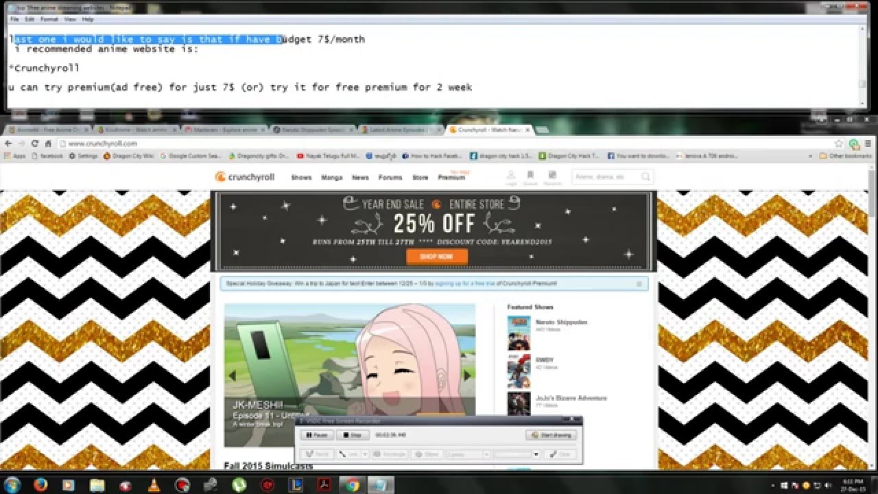Screen dimensions: 878x494
Task: Open Notepad Format menu
Action: point(49,19)
